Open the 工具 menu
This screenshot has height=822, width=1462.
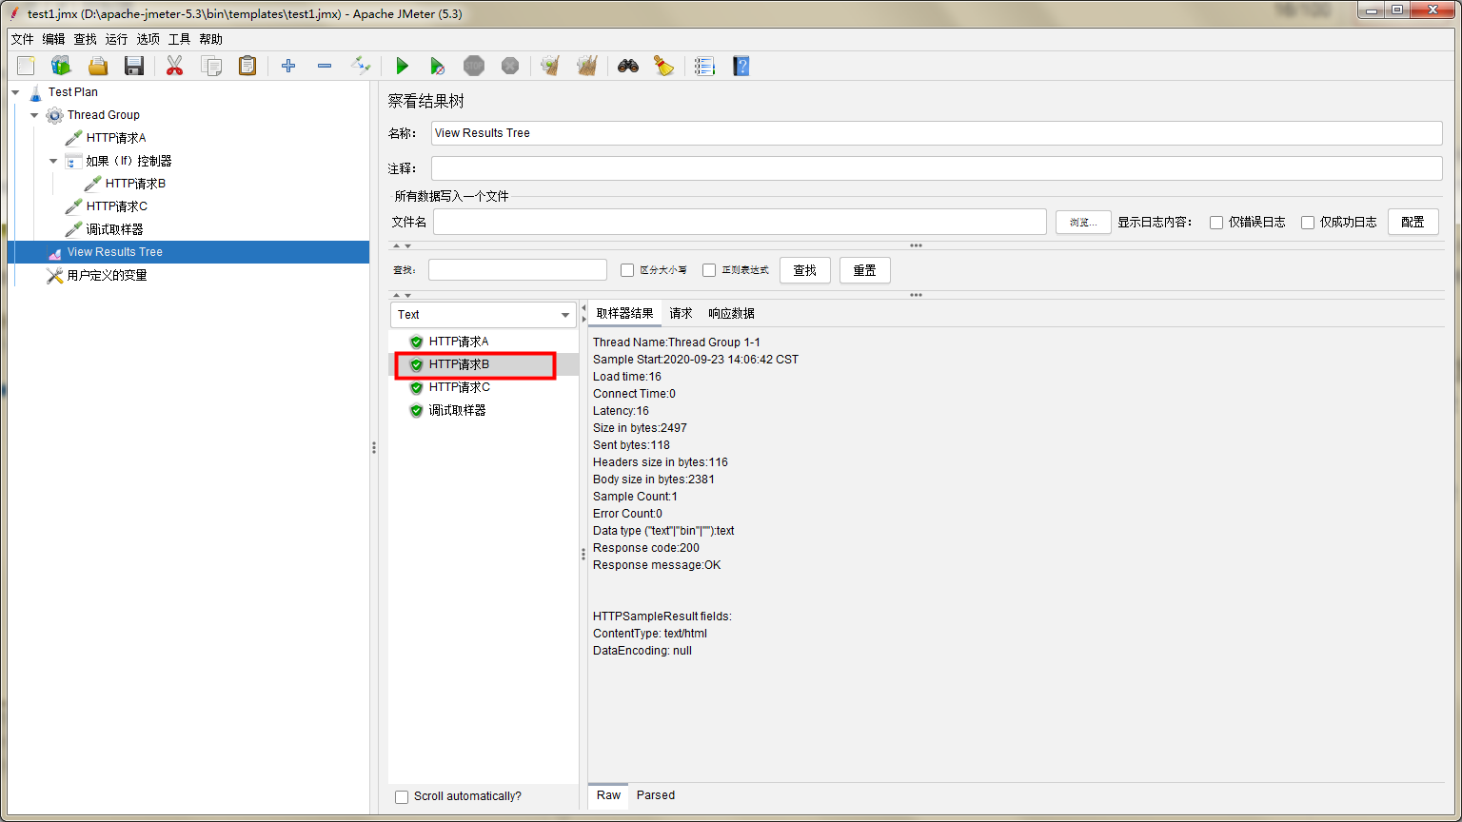coord(180,39)
